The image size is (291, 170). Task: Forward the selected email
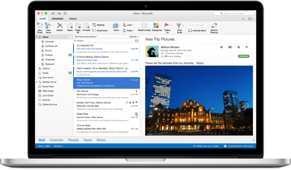tap(86, 26)
